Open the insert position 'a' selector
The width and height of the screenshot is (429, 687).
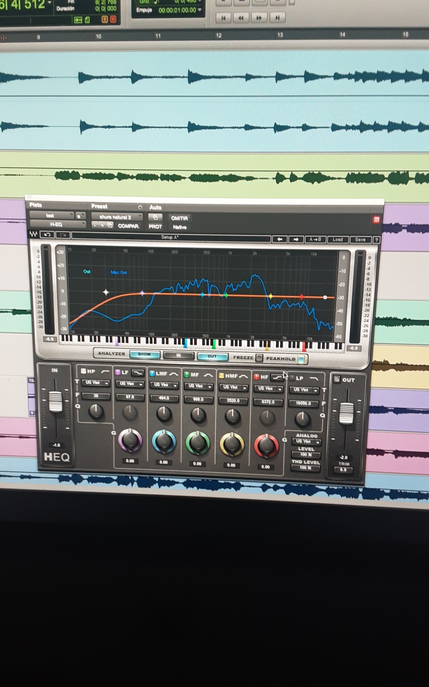click(80, 216)
